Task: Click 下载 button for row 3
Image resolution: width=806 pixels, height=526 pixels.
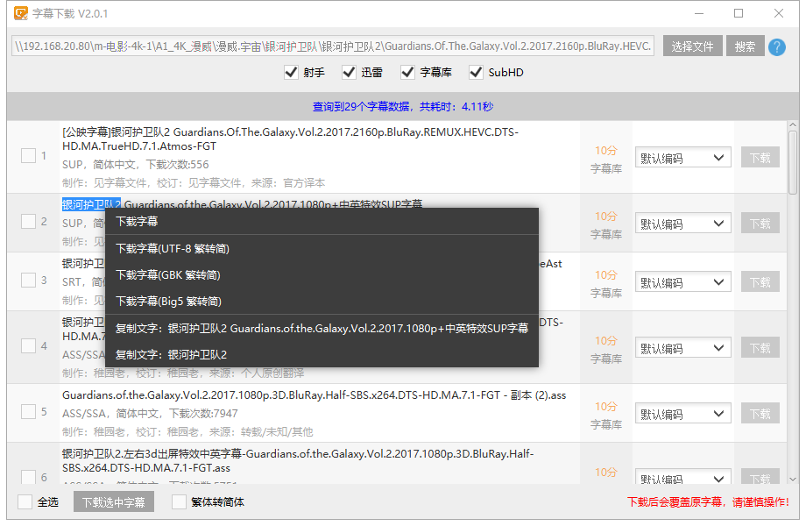Action: click(x=760, y=281)
